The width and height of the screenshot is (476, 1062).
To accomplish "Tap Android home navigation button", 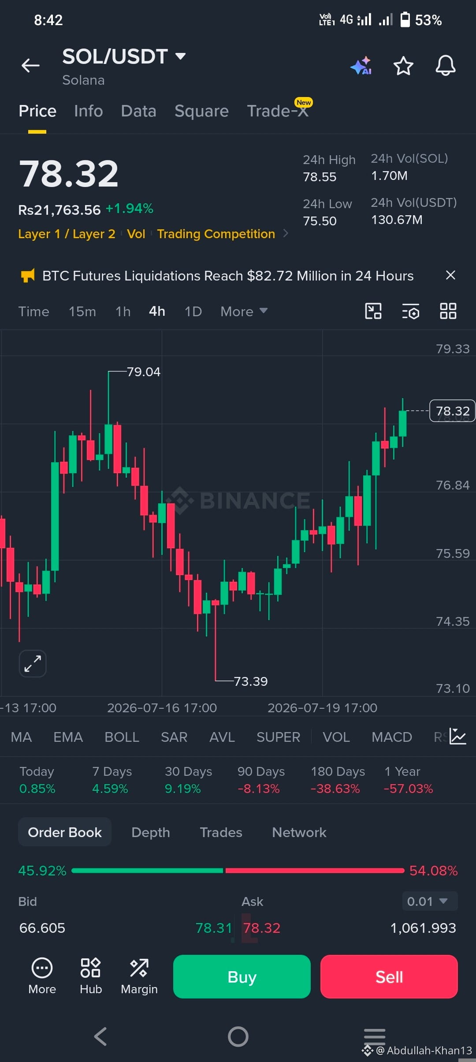I will [x=238, y=1036].
